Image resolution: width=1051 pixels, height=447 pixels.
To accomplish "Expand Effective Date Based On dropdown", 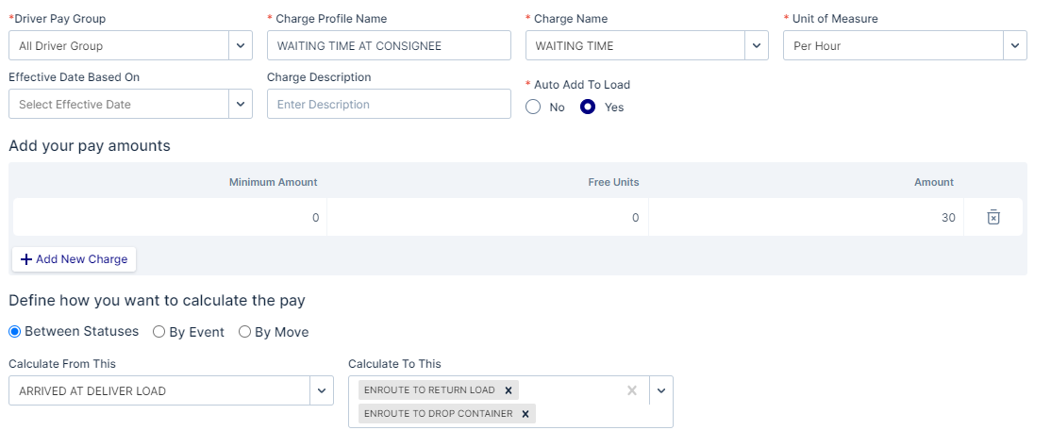I will [241, 104].
